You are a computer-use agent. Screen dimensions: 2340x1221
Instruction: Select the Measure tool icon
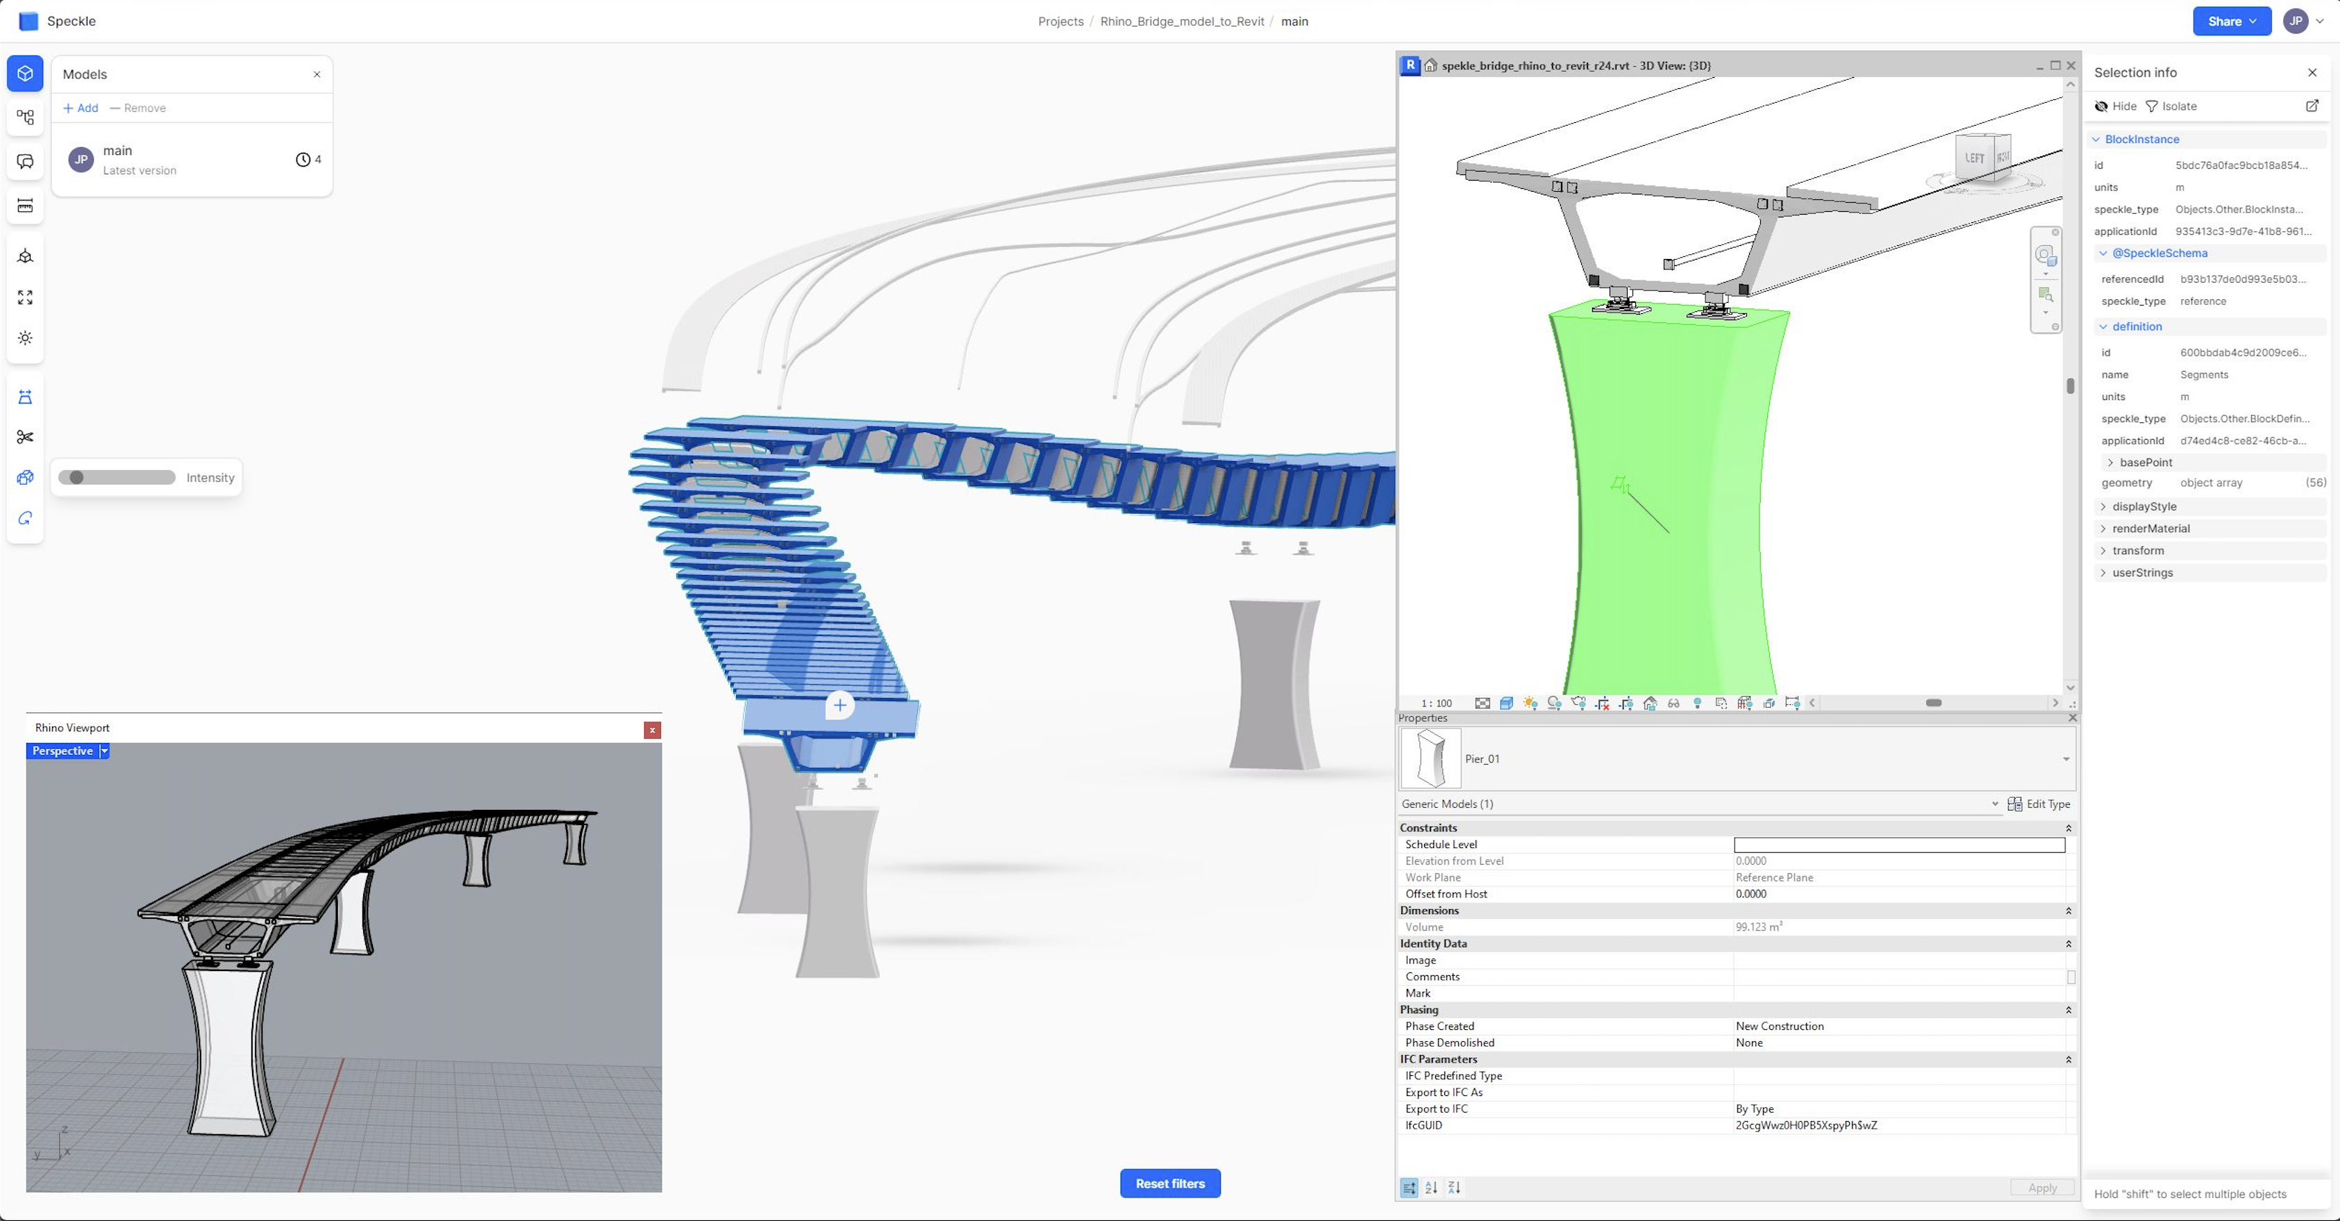[26, 206]
